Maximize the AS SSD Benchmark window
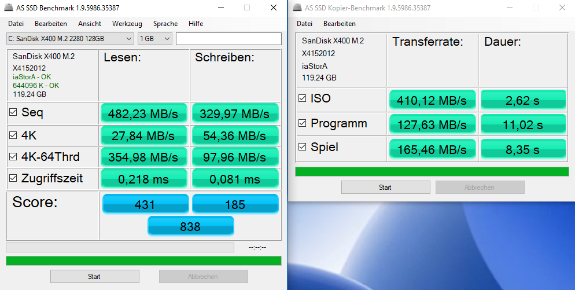 (x=247, y=8)
